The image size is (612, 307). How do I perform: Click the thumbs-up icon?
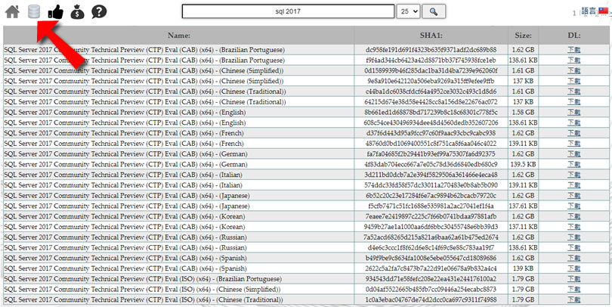click(55, 12)
